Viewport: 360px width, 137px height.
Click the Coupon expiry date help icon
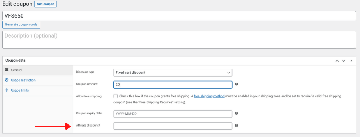tap(237, 113)
